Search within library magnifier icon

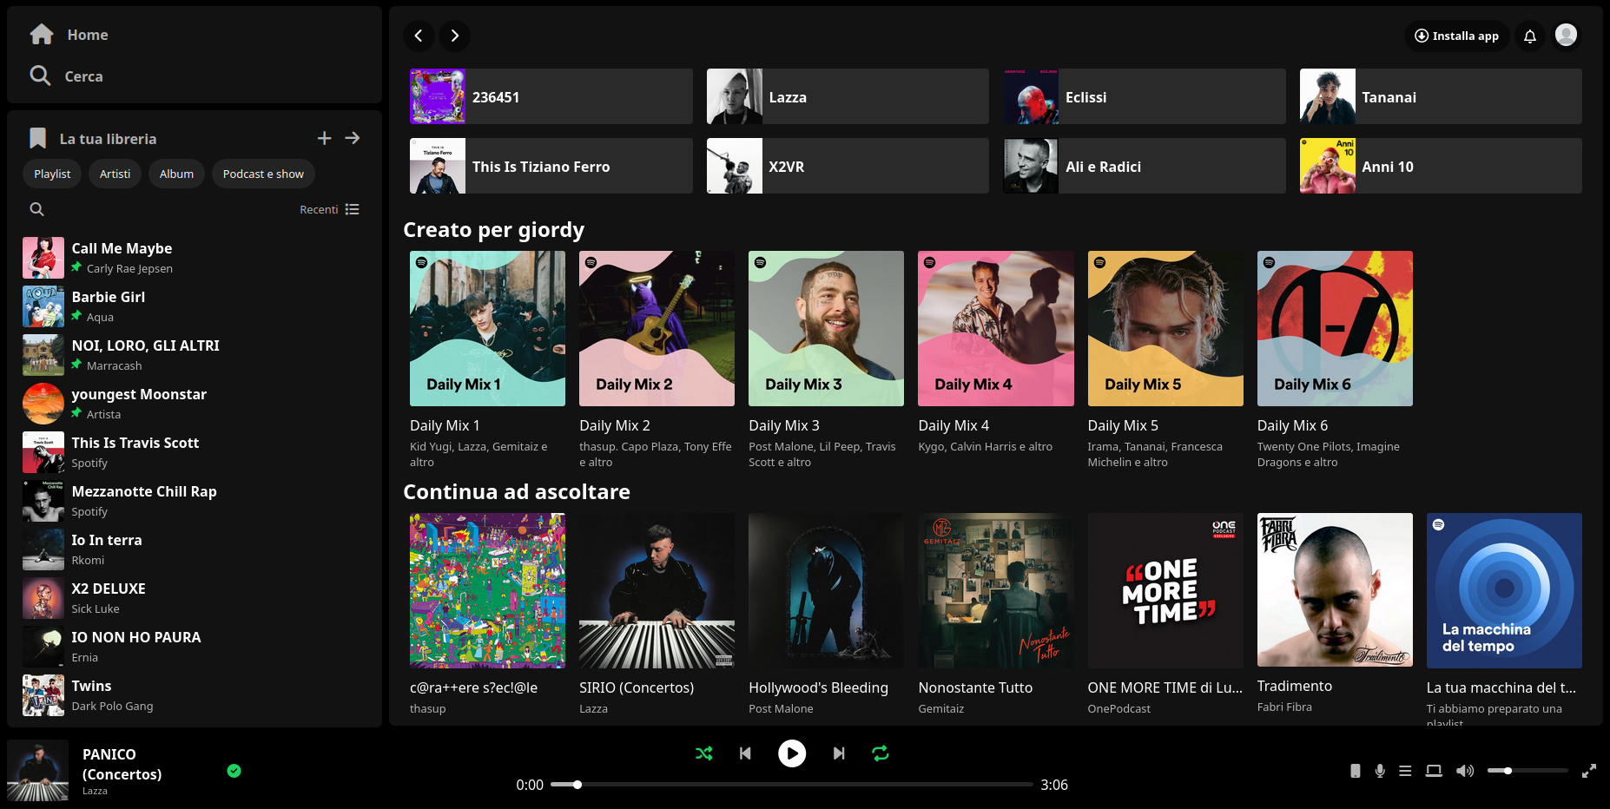(x=37, y=209)
